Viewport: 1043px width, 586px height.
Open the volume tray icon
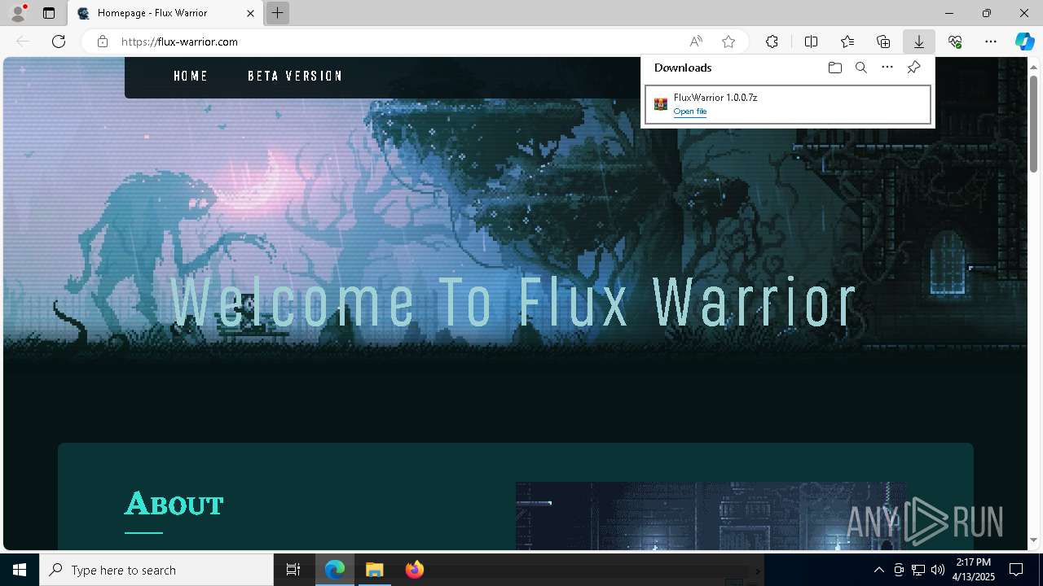(x=938, y=570)
